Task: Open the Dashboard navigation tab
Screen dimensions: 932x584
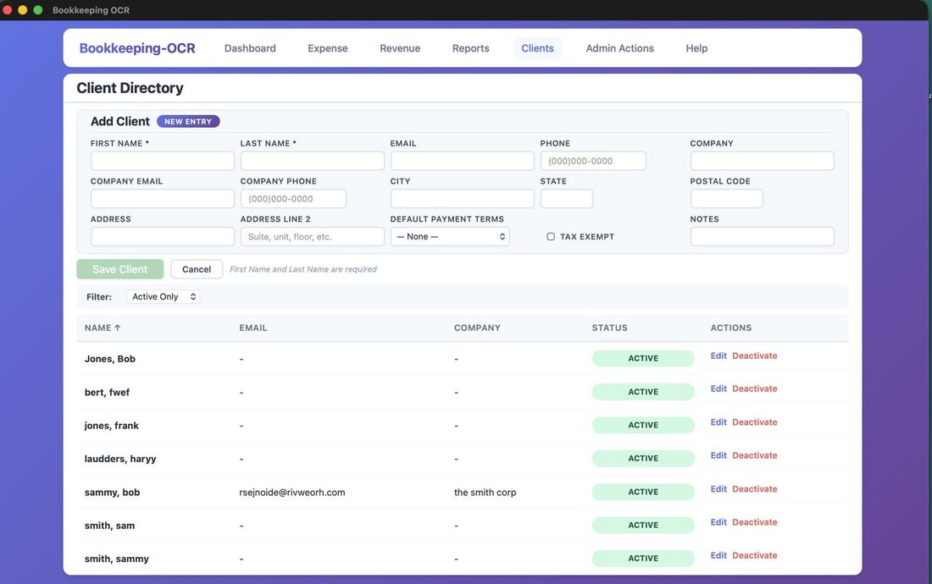Action: 249,48
